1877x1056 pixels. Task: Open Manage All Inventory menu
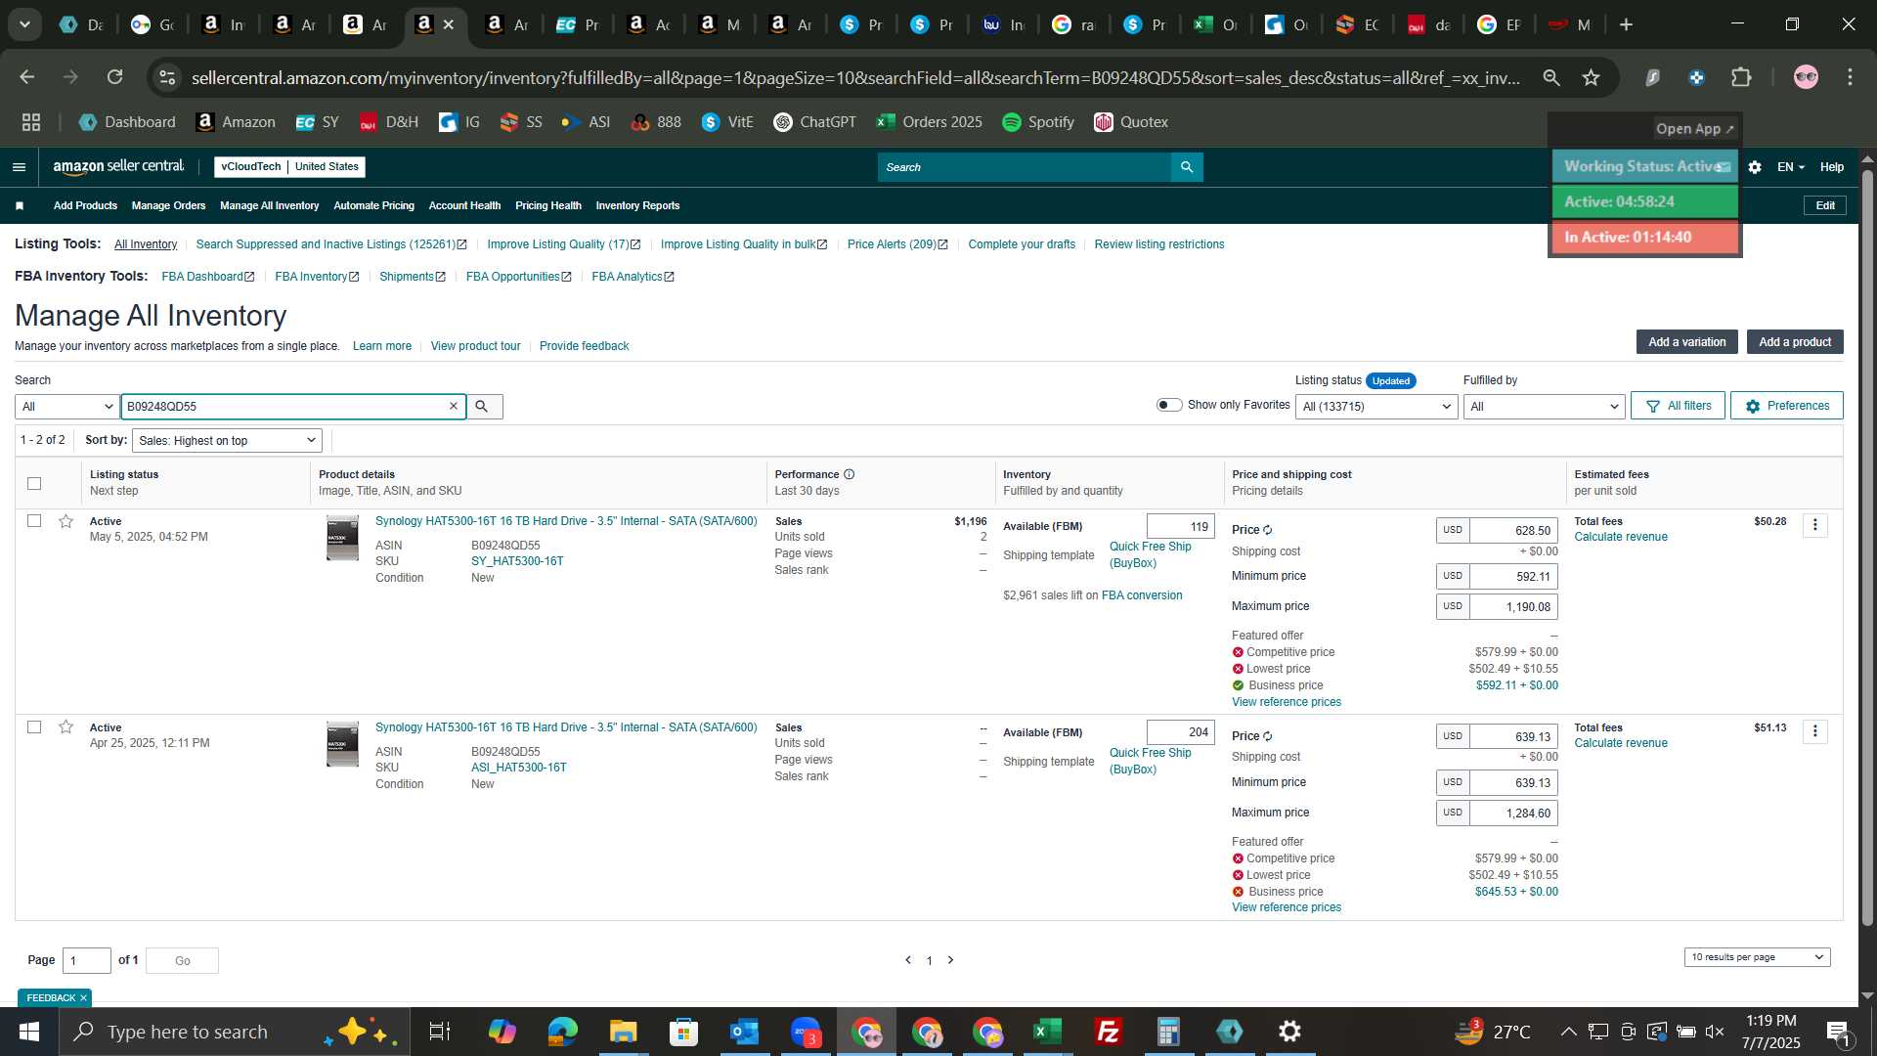tap(269, 206)
